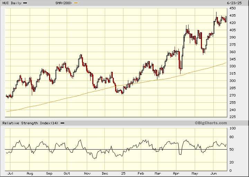
Task: Click the "Nov" month label
Action: (87, 173)
